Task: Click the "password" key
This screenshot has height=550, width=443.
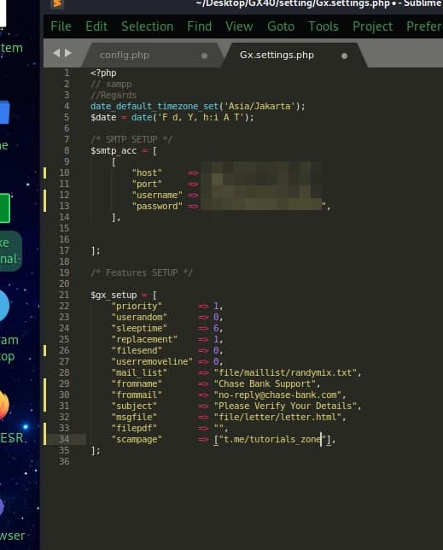Action: pos(157,207)
